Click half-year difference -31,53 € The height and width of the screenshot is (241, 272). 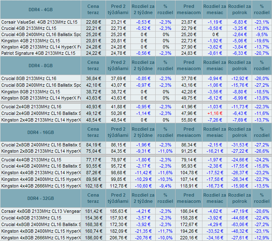pos(240,145)
